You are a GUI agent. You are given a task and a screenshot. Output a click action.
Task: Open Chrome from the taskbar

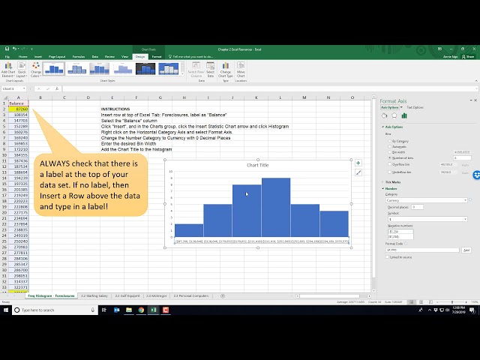pos(141,310)
